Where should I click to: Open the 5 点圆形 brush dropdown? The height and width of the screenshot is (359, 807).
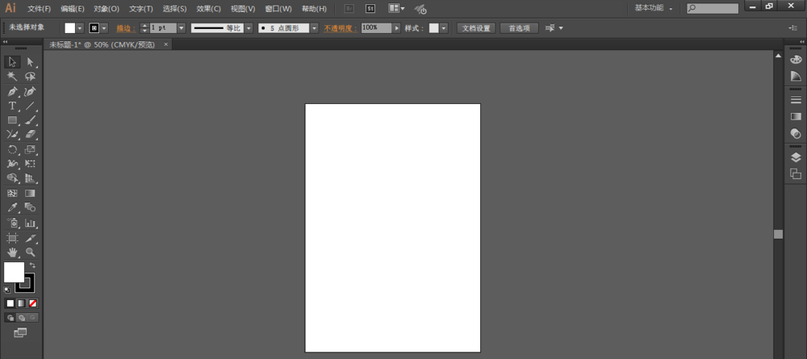coord(314,27)
